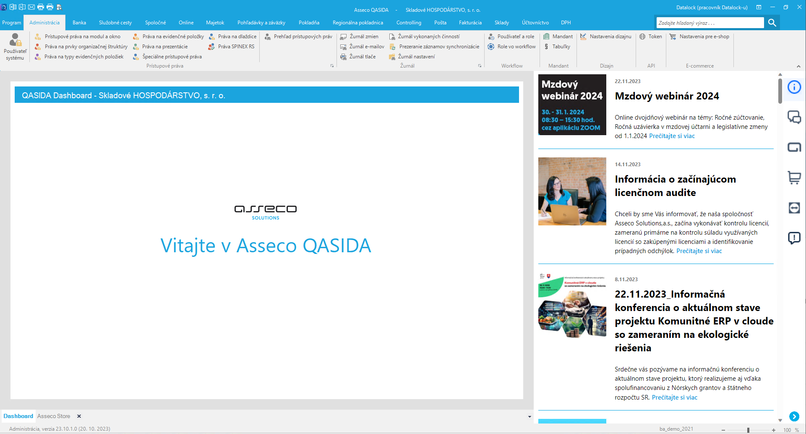Open ribbon display options in title bar
Image resolution: width=806 pixels, height=434 pixels.
click(x=759, y=7)
